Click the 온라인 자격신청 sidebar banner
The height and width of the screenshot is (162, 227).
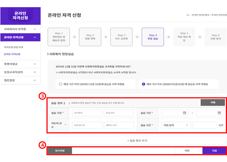pyautogui.click(x=20, y=16)
